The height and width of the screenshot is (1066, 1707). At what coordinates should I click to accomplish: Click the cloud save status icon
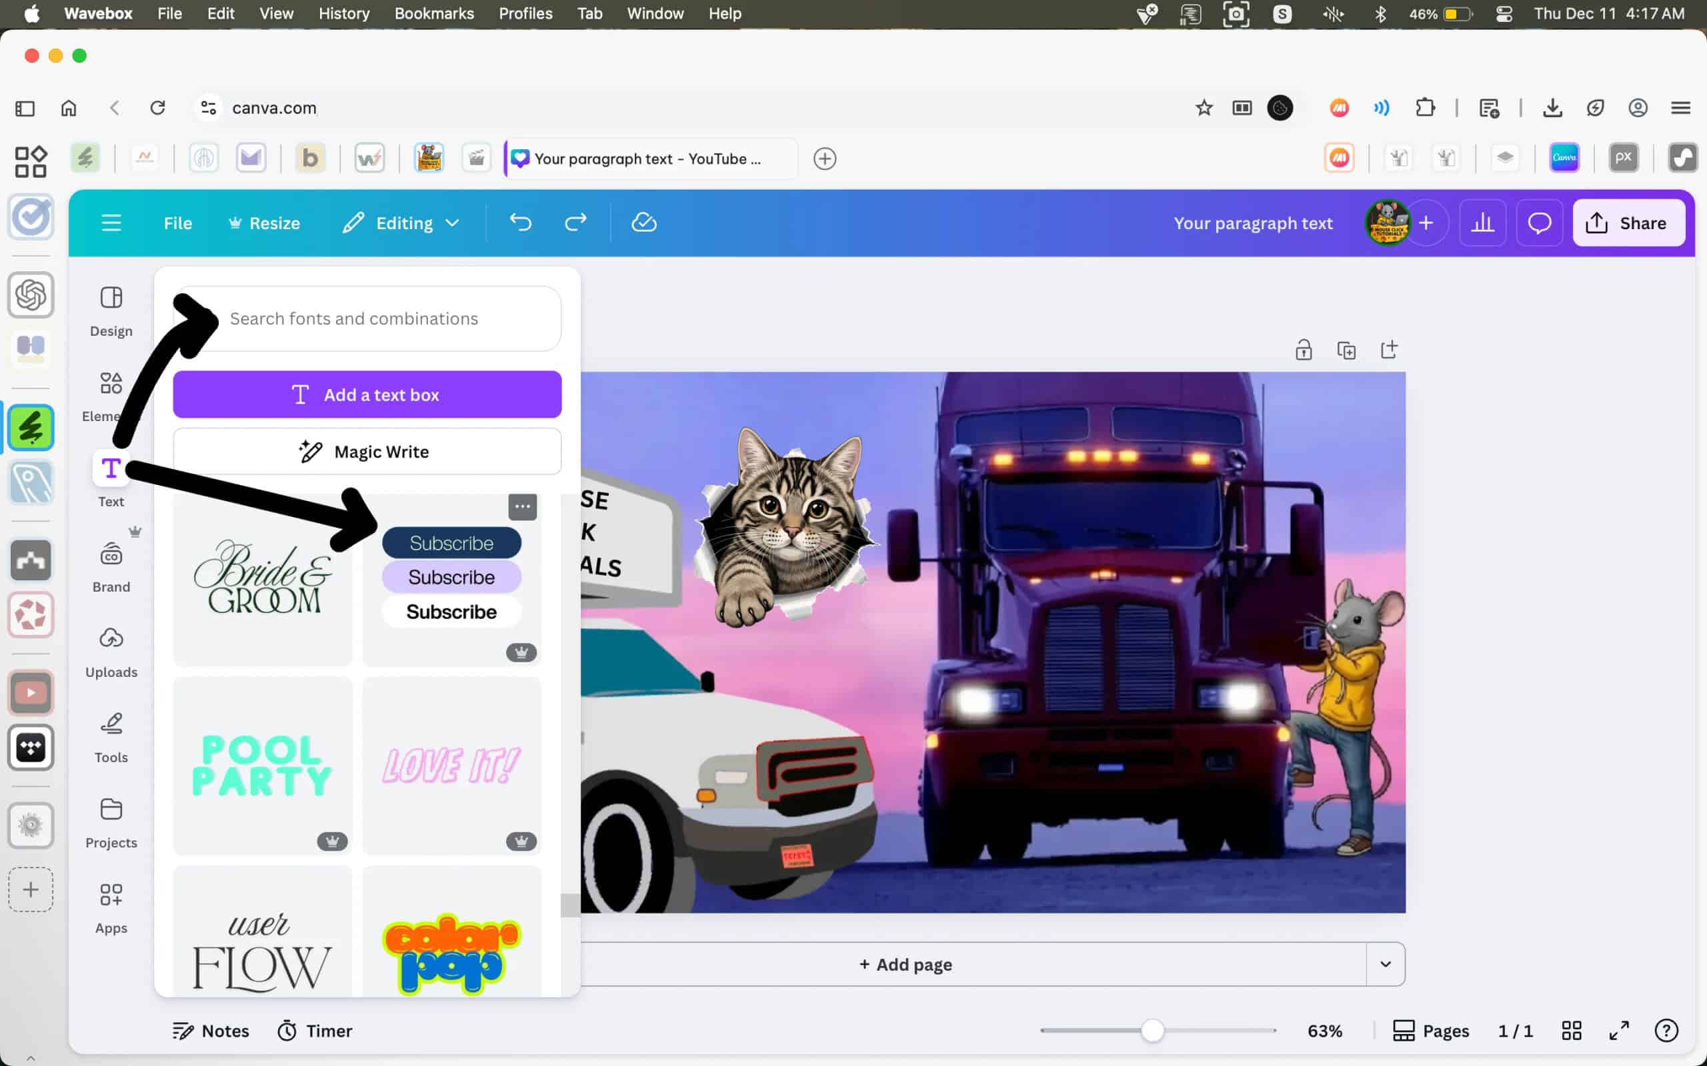pyautogui.click(x=643, y=223)
